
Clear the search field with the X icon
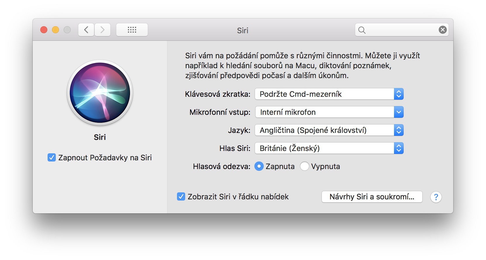point(443,30)
